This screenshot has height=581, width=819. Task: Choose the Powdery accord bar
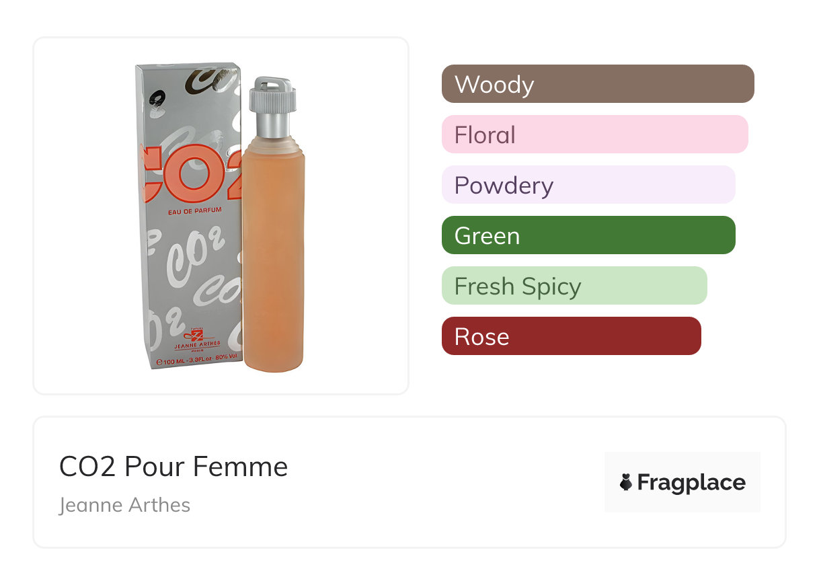tap(588, 185)
